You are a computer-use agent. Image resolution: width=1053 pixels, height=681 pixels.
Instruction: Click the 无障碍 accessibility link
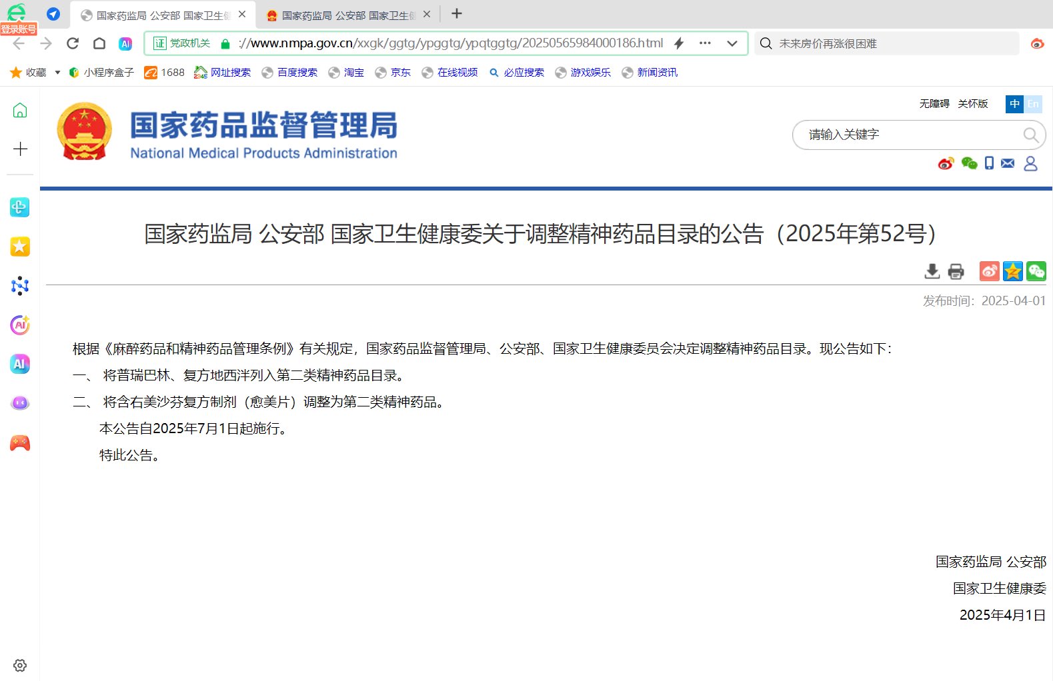tap(934, 104)
